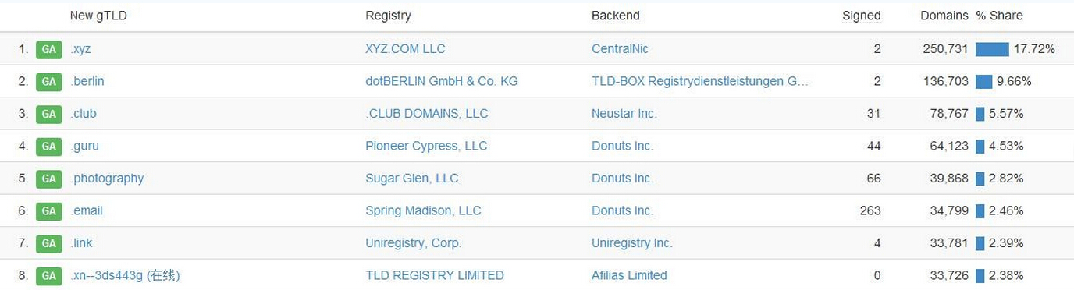Screen dimensions: 1074x290
Task: Click the New gTLD column header
Action: click(x=98, y=16)
